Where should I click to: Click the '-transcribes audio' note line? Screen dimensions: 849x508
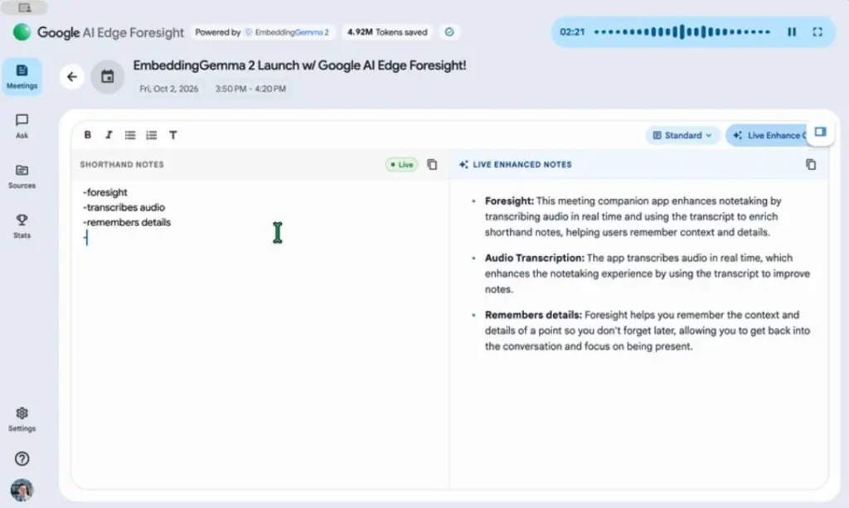coord(124,207)
